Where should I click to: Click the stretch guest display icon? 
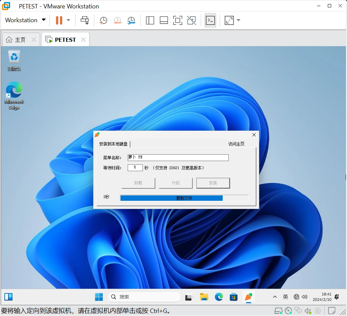point(229,20)
